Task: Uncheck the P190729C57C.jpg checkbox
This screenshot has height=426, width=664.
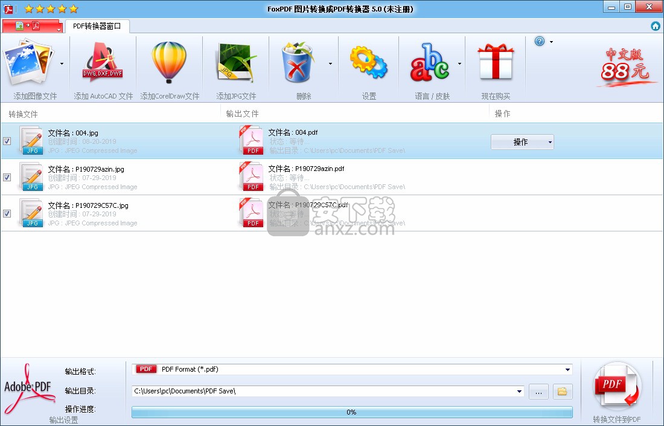Action: coord(7,214)
